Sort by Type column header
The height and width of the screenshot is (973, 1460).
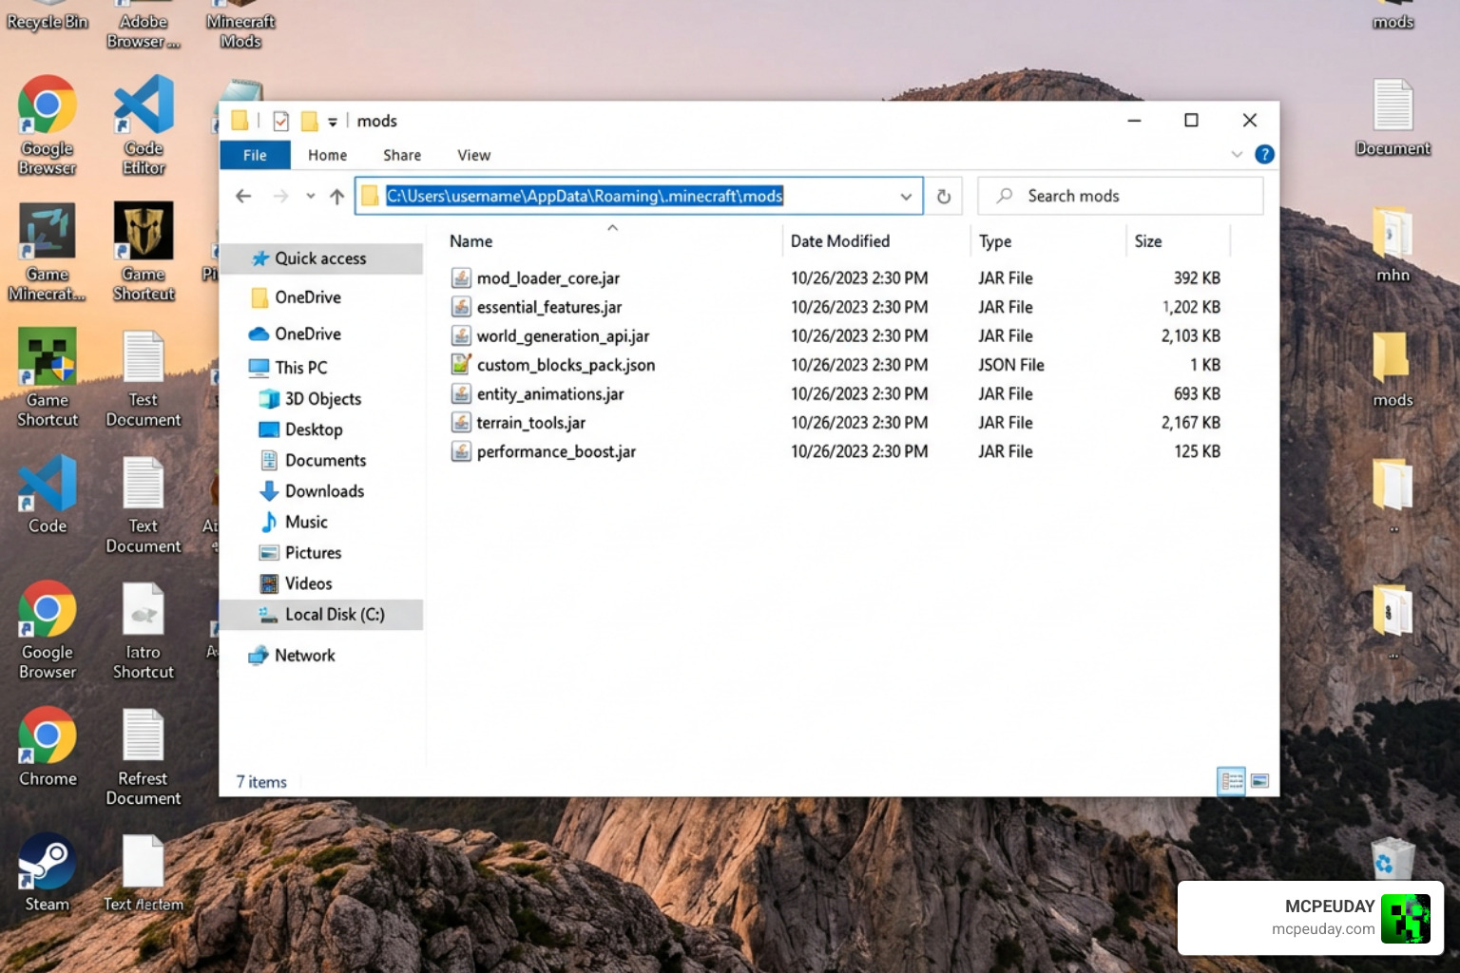point(995,241)
